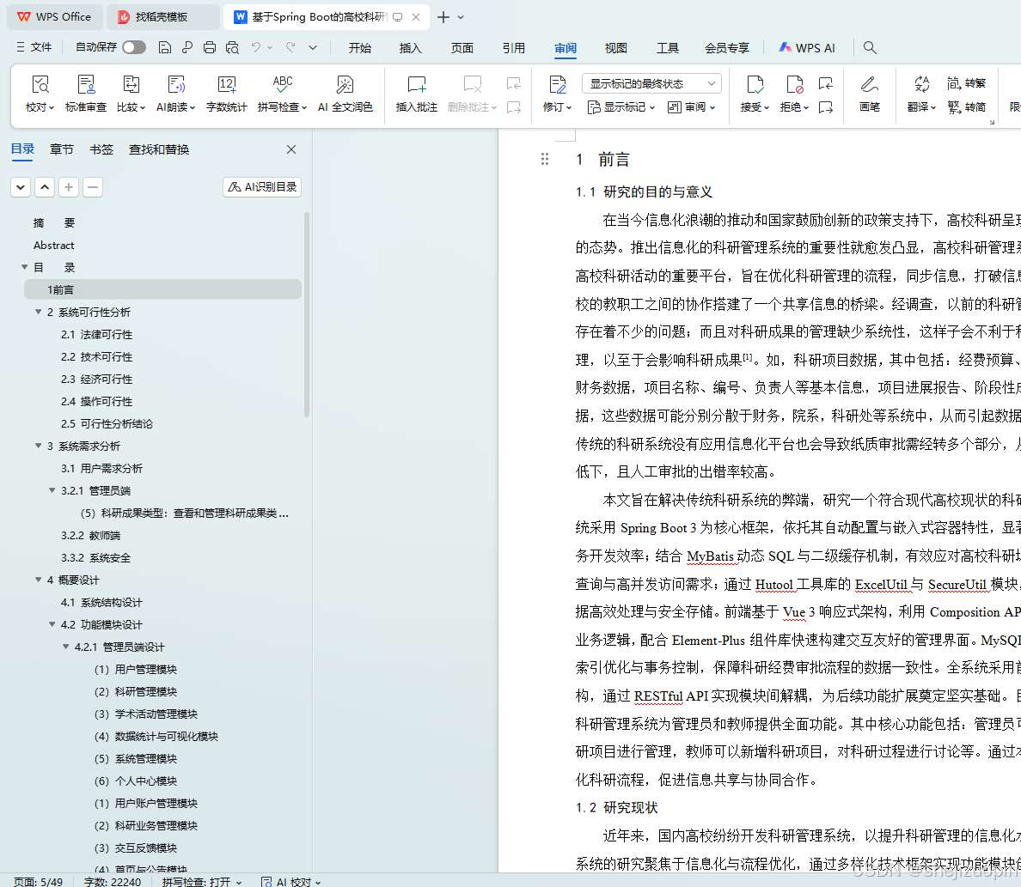Open the 翻译 translate tool

point(921,94)
